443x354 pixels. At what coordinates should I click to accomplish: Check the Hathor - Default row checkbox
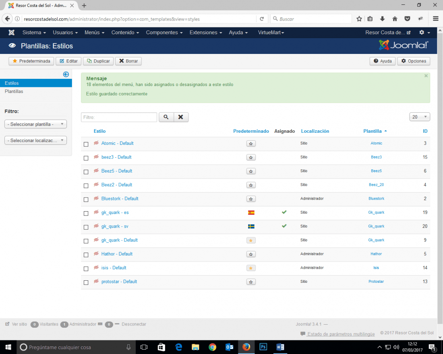tap(86, 255)
